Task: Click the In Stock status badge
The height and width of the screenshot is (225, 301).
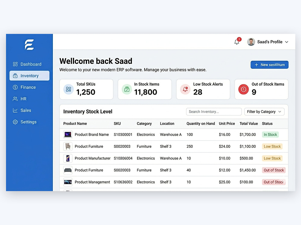Action: click(270, 134)
